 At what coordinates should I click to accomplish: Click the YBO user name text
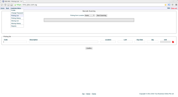pyautogui.click(x=169, y=8)
